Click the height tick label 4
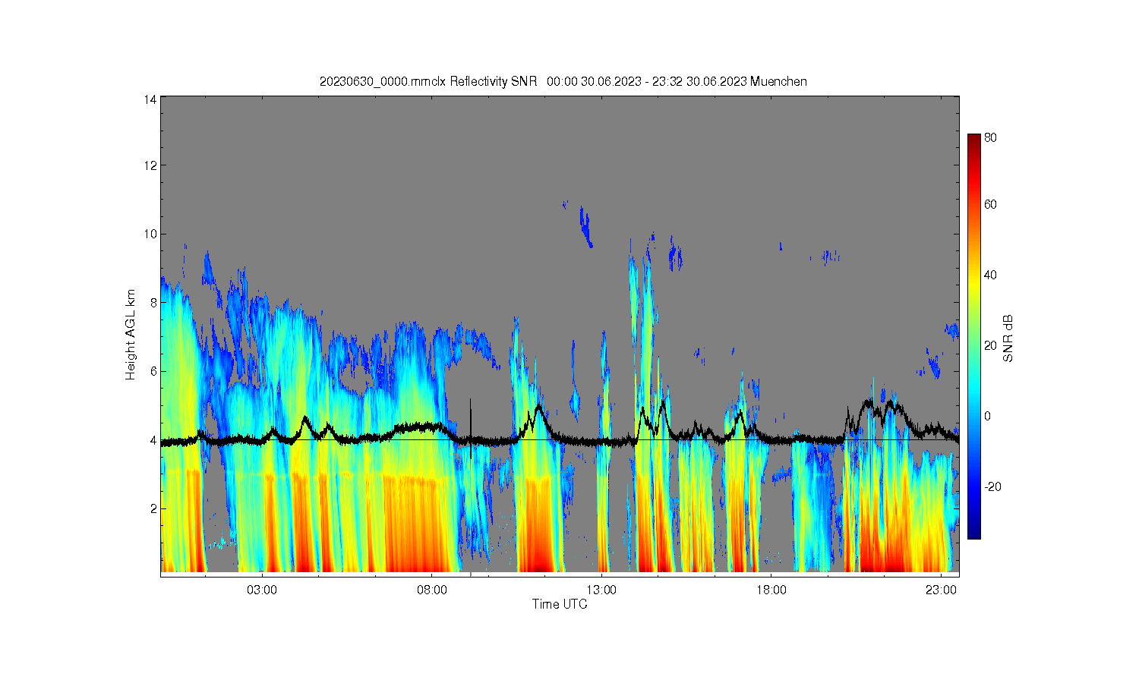 tap(153, 440)
